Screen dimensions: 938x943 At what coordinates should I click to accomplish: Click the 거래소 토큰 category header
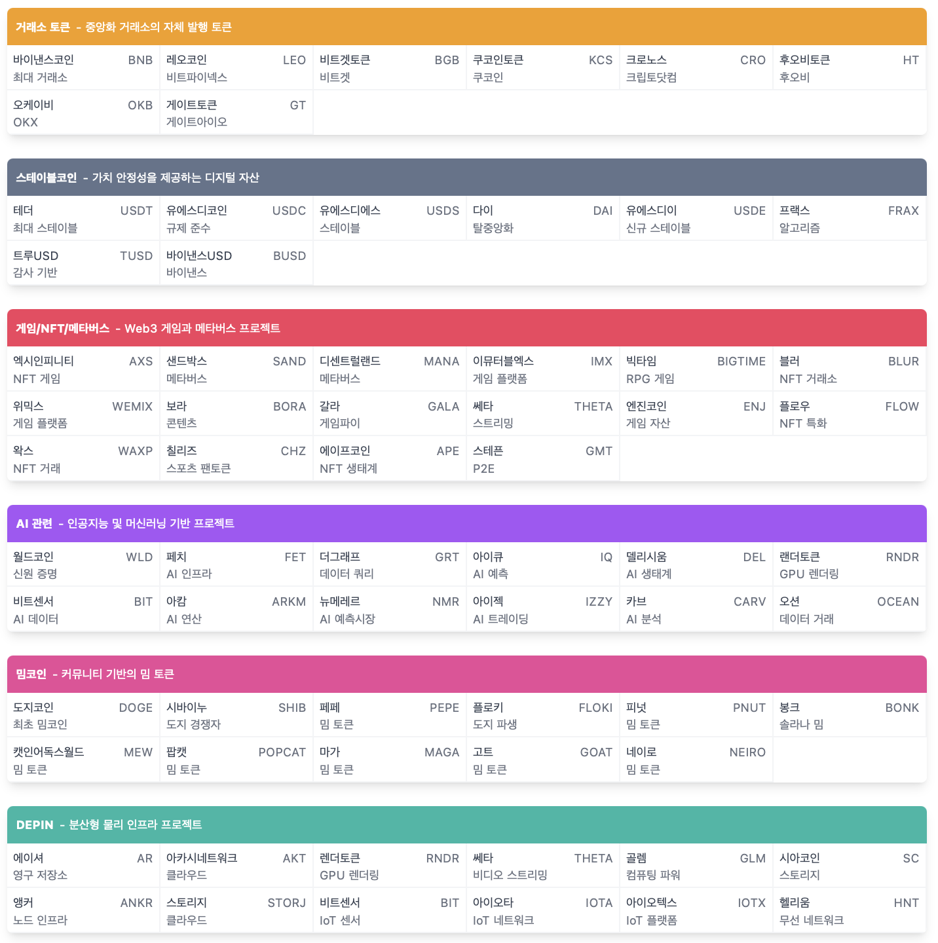[x=467, y=27]
